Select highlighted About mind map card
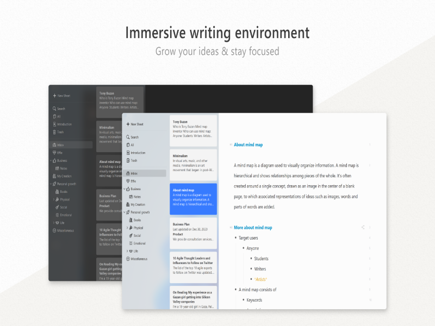435x326 pixels. coord(193,199)
